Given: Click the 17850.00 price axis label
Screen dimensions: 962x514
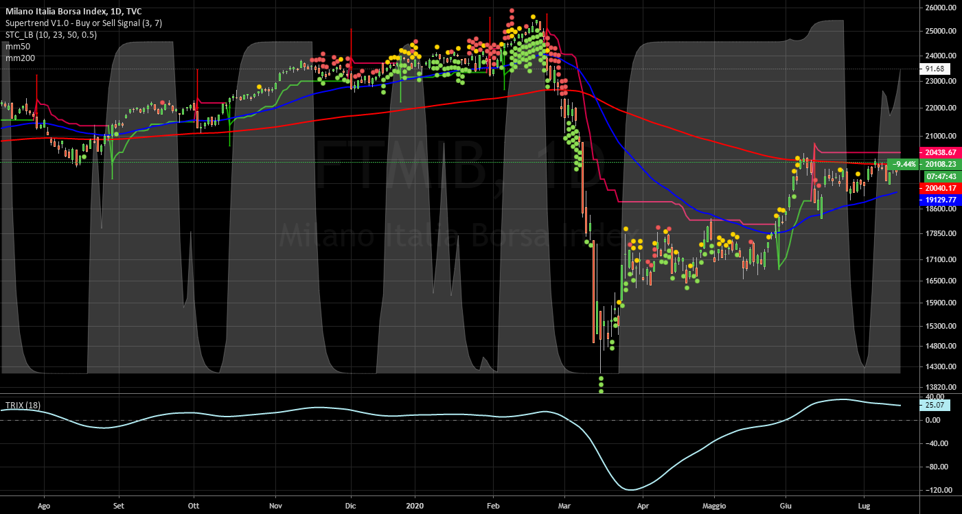Looking at the screenshot, I should coord(939,234).
